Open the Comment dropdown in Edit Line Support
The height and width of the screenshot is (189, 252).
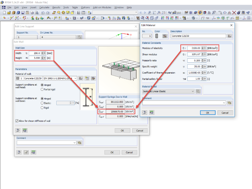coord(74,143)
